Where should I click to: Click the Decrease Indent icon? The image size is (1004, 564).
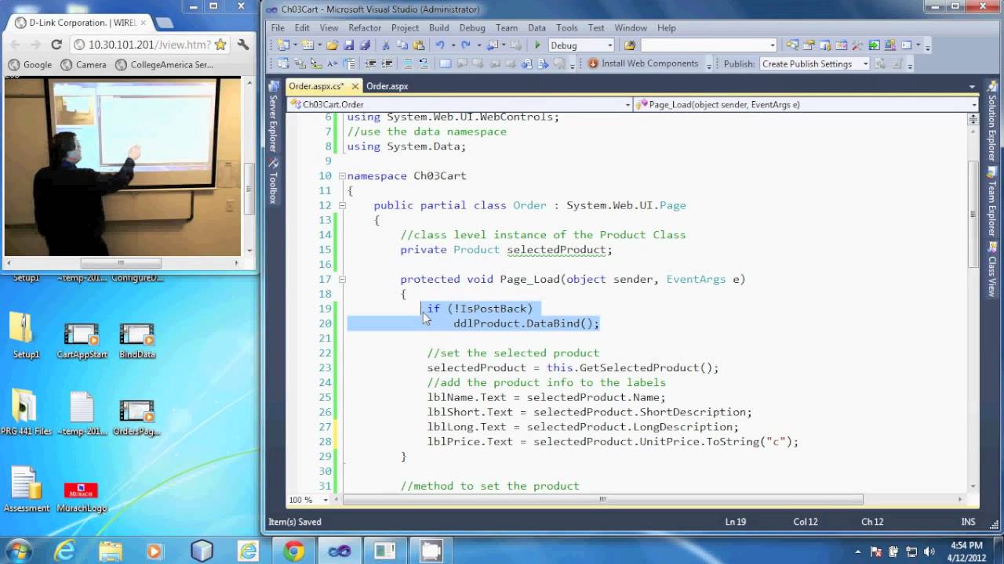pyautogui.click(x=371, y=63)
